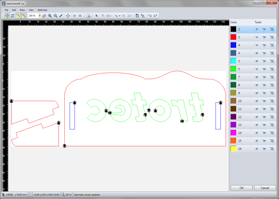
Task: Click the zoom out magnifier icon
Action: [x=55, y=16]
